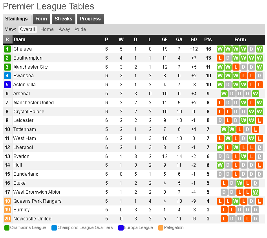Screen dimensions: 267x238
Task: Select the Away view option
Action: point(64,29)
